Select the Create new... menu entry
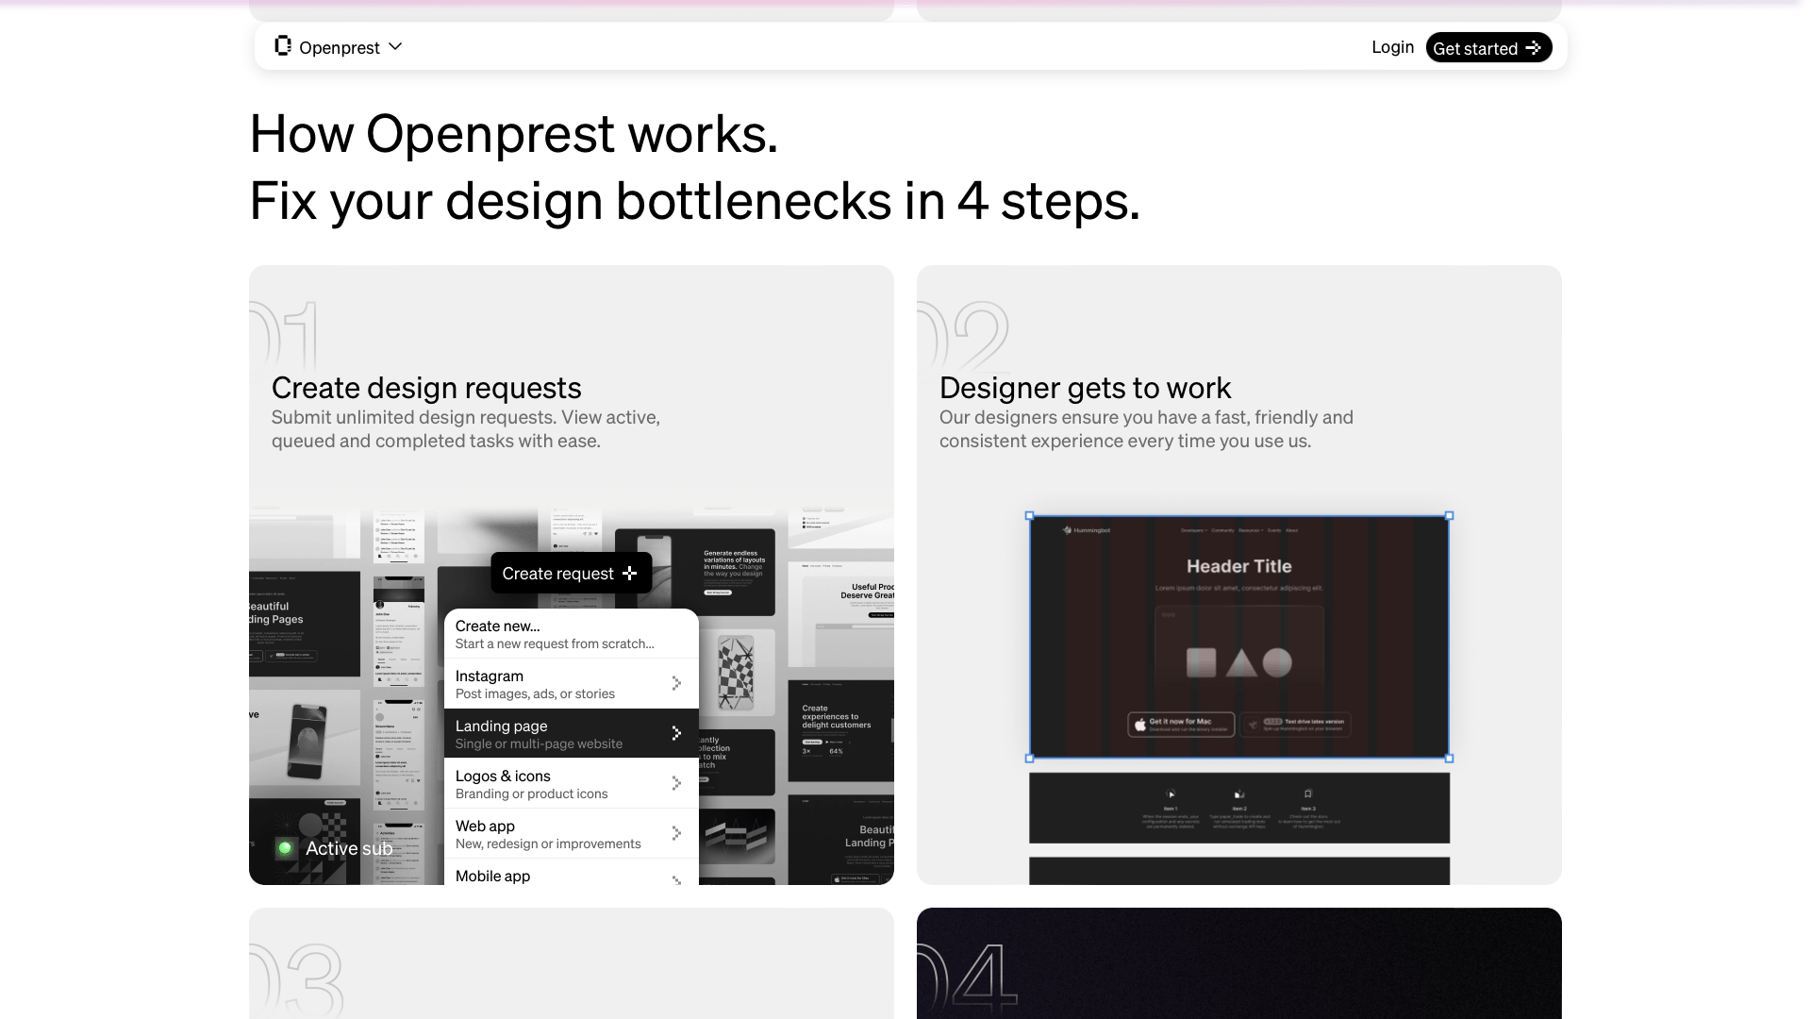This screenshot has height=1019, width=1811. [571, 634]
